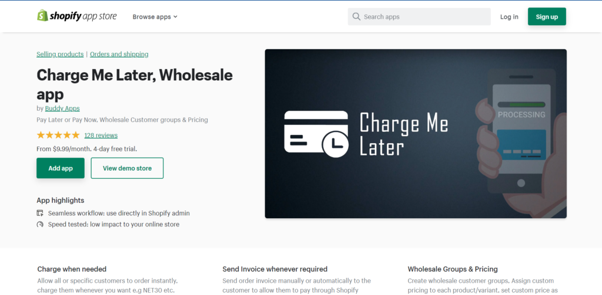Image resolution: width=602 pixels, height=295 pixels.
Task: Click 'Seamless workflow: use directly in Shopify admin' text
Action: [119, 213]
